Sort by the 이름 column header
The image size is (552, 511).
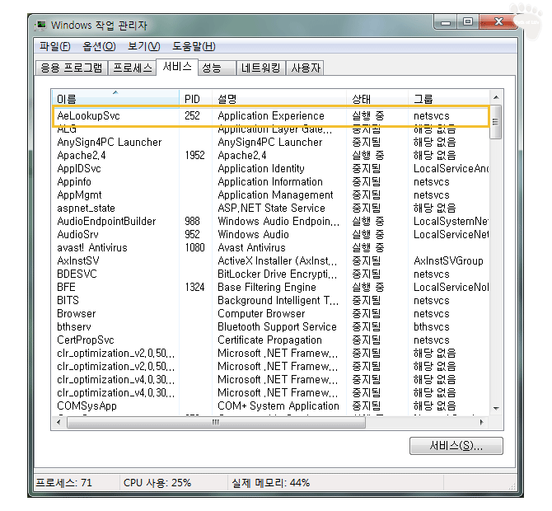coord(115,99)
